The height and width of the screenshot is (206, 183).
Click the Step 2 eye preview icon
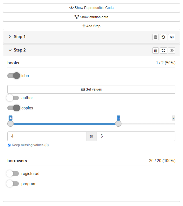(172, 51)
